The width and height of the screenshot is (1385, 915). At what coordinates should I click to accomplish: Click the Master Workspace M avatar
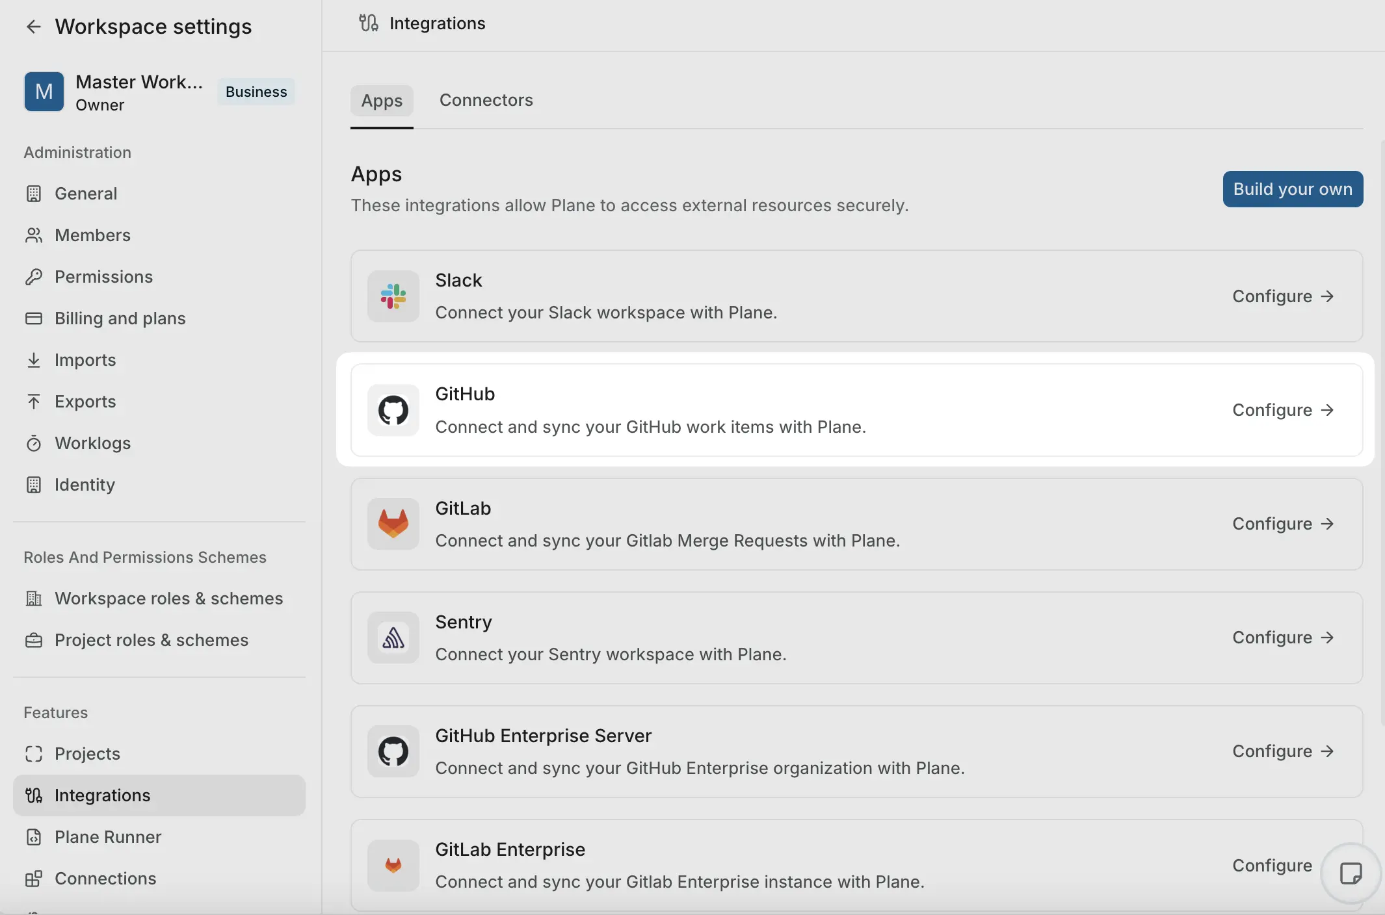pyautogui.click(x=44, y=92)
